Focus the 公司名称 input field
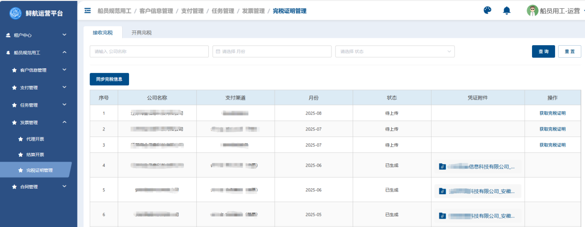This screenshot has width=585, height=227. [x=149, y=52]
